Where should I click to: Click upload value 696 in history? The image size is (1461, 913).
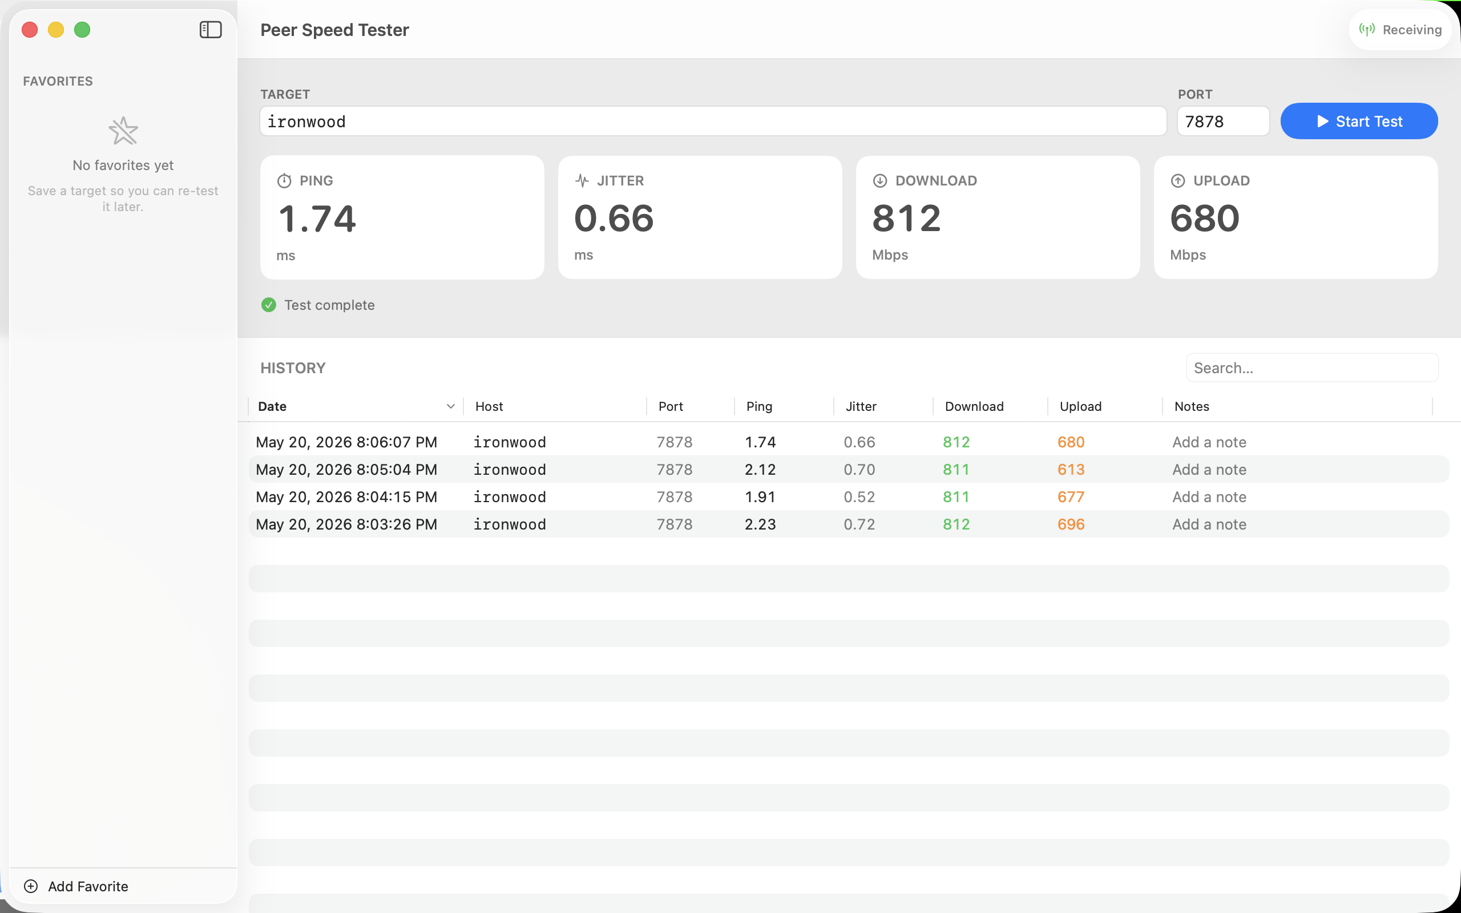1071,524
